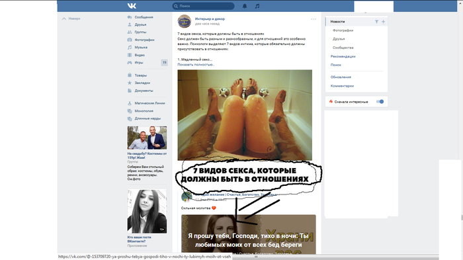Open wedding suits ad image
The height and width of the screenshot is (260, 463).
click(x=147, y=138)
